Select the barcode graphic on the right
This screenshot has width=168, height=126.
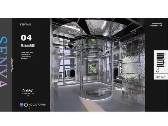pos(160,60)
